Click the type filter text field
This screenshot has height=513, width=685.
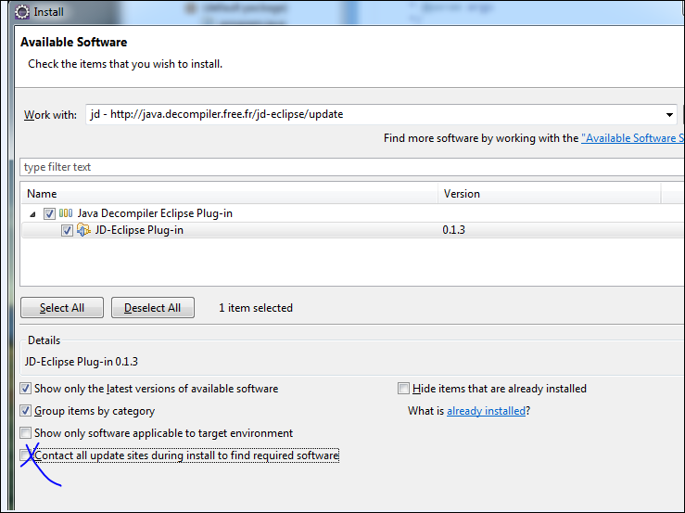pyautogui.click(x=351, y=167)
